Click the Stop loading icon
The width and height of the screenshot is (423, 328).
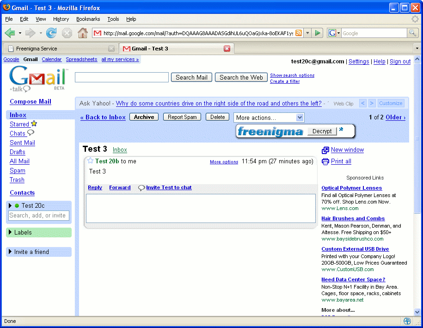click(x=67, y=33)
